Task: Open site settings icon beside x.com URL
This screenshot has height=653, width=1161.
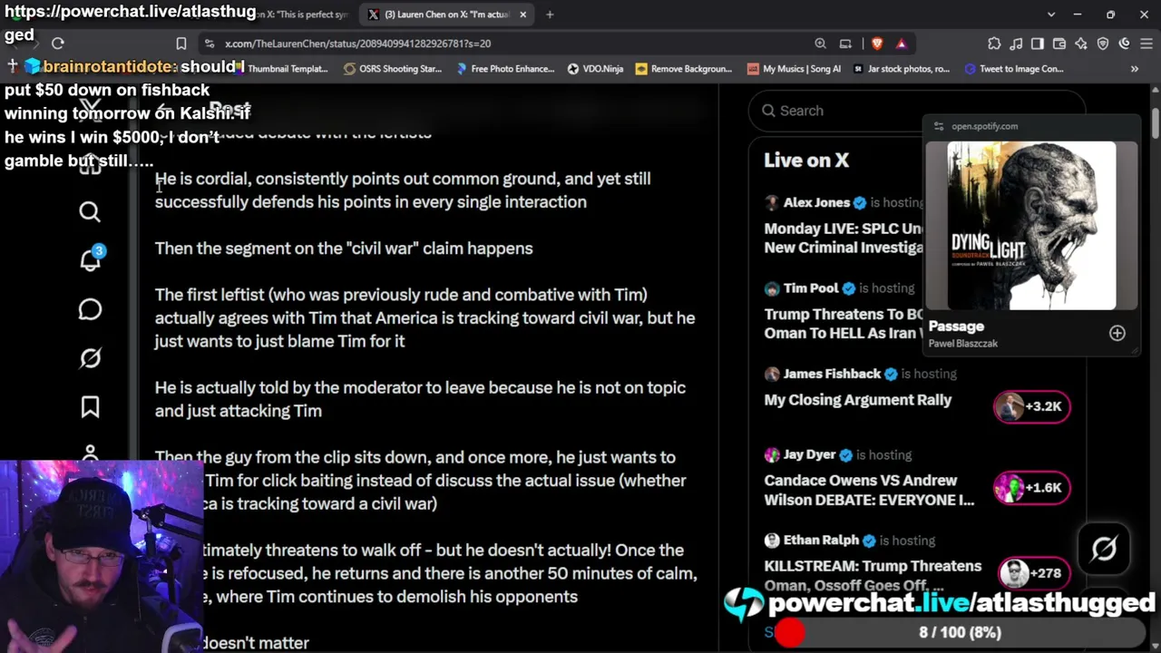Action: pos(210,43)
